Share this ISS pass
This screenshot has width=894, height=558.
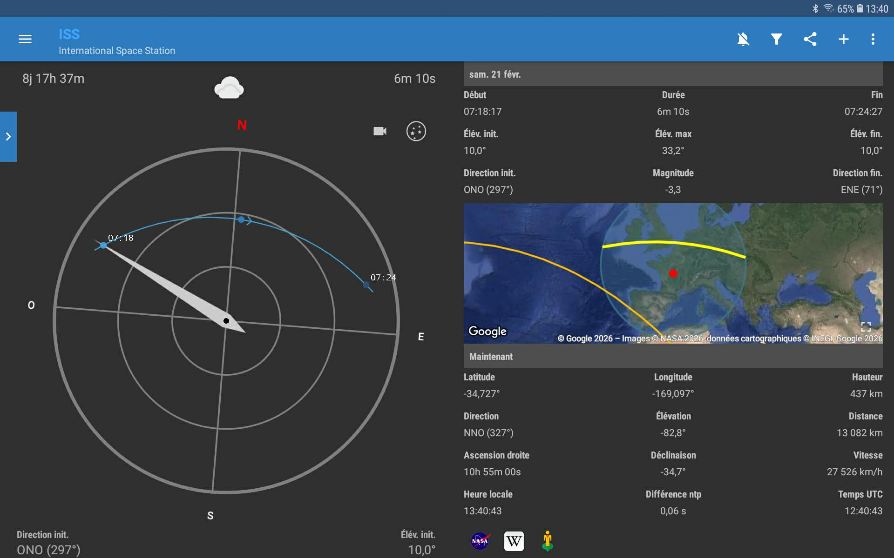(810, 39)
